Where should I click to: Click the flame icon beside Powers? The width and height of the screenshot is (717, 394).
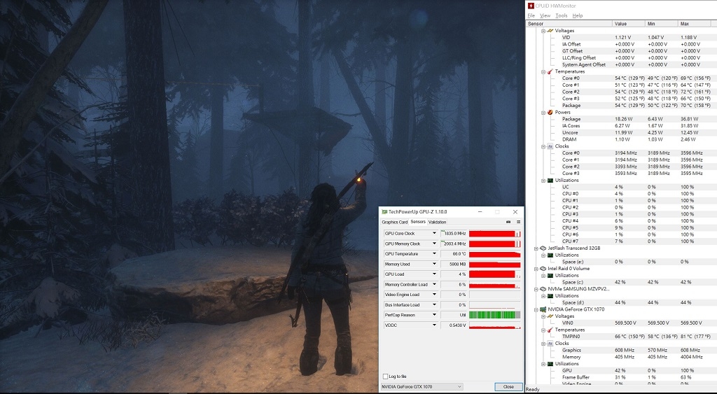(x=550, y=112)
